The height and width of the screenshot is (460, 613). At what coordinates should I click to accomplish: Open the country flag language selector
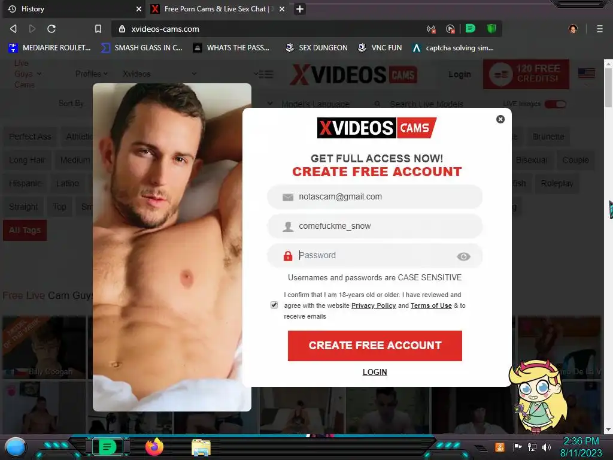(x=587, y=74)
